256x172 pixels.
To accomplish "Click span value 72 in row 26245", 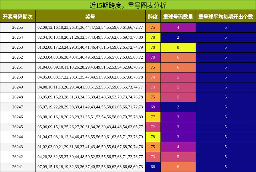I will pos(153,127).
